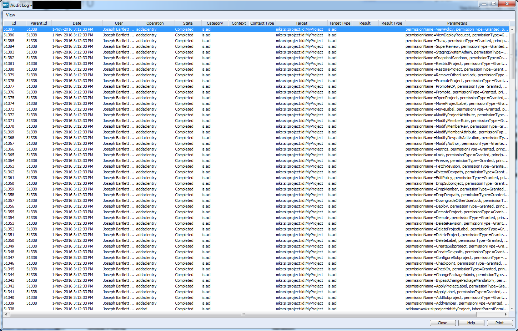This screenshot has height=331, width=518.
Task: Select row with permissionName=ApplyLabel
Action: [x=256, y=292]
